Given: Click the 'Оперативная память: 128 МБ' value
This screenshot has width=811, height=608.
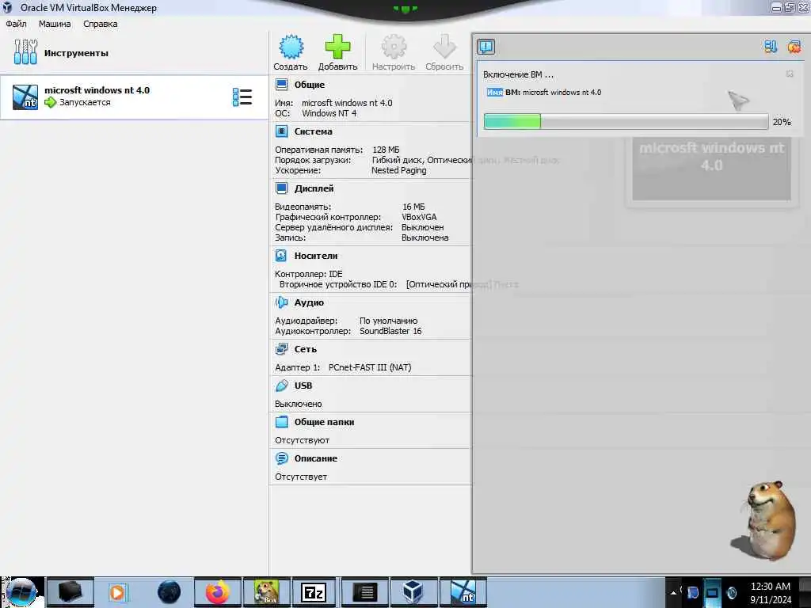Looking at the screenshot, I should click(386, 150).
